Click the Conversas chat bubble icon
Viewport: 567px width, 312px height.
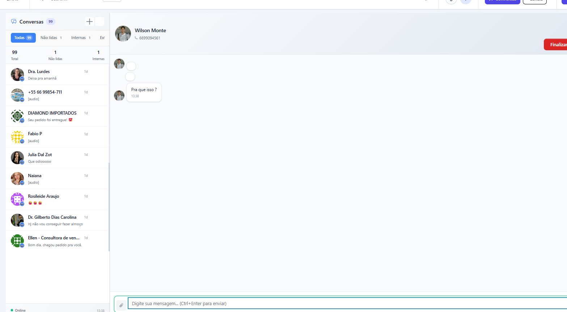[x=14, y=22]
